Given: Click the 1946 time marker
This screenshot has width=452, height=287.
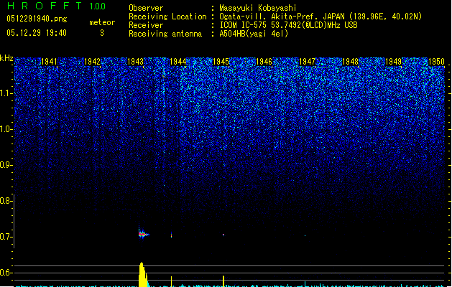Looking at the screenshot, I should tap(264, 61).
